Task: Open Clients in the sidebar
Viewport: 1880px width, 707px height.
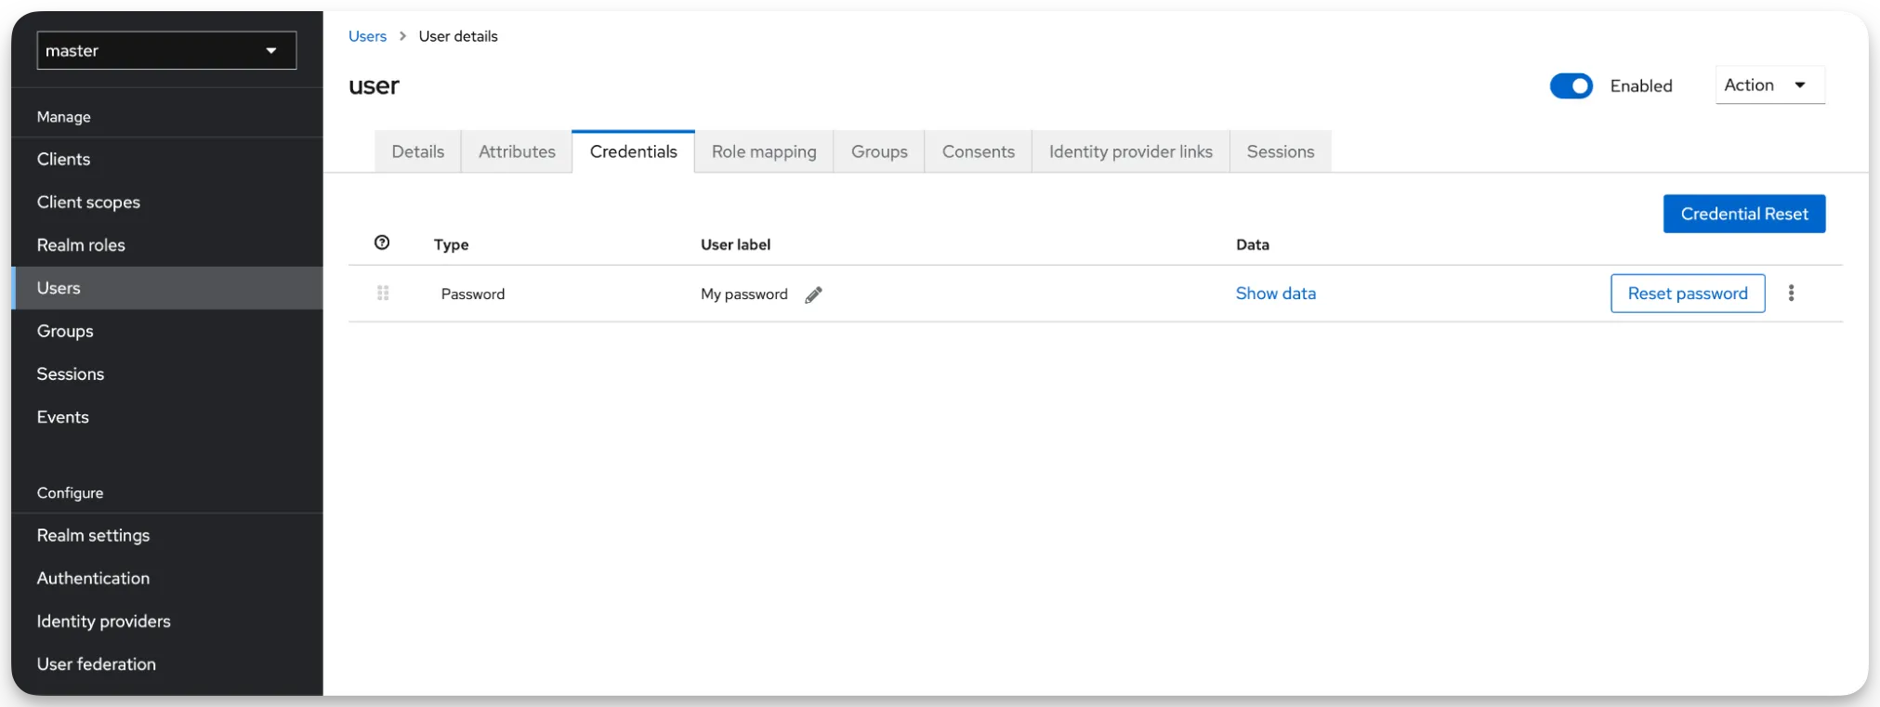Action: tap(64, 159)
